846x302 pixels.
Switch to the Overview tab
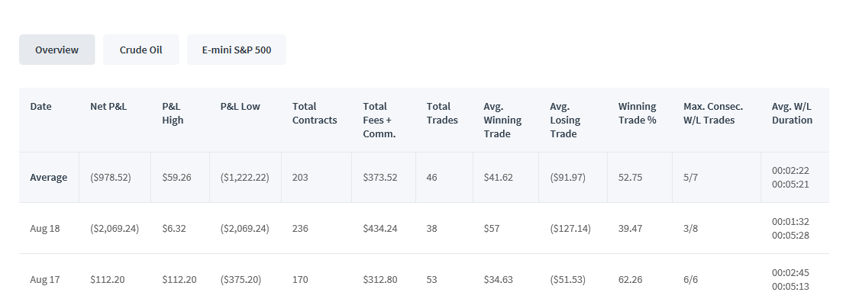tap(57, 50)
